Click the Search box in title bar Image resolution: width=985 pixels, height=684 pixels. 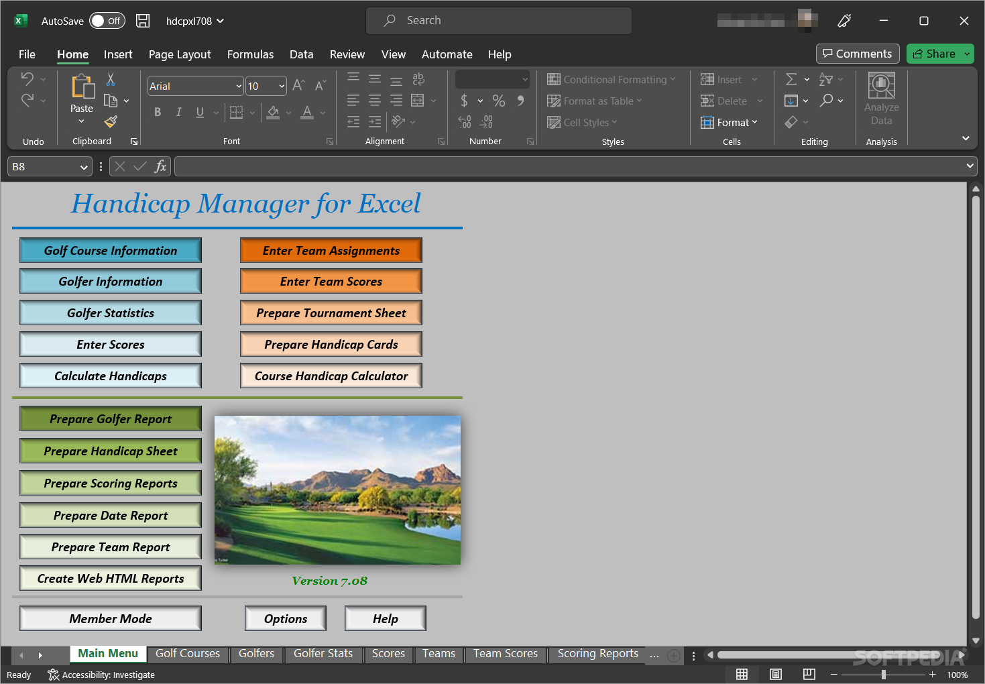(x=499, y=21)
